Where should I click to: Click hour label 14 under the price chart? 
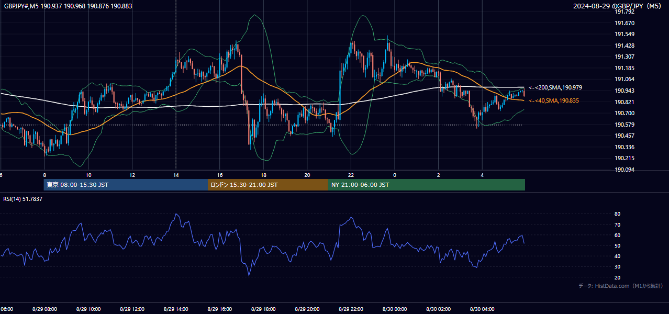coord(176,175)
